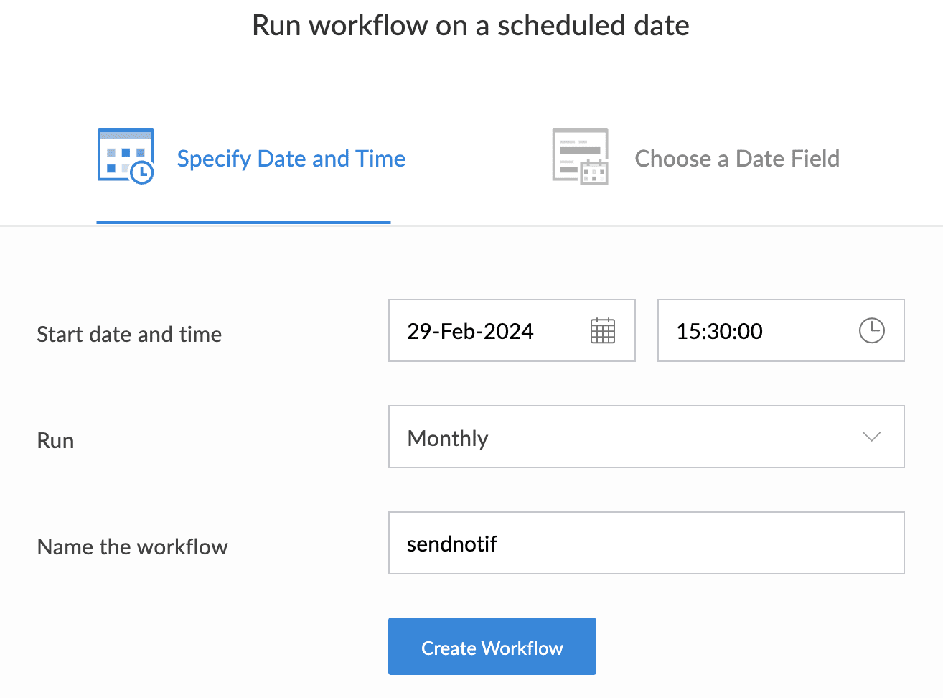Viewport: 943px width, 698px height.
Task: Expand the Run frequency chevron arrow
Action: 871,437
